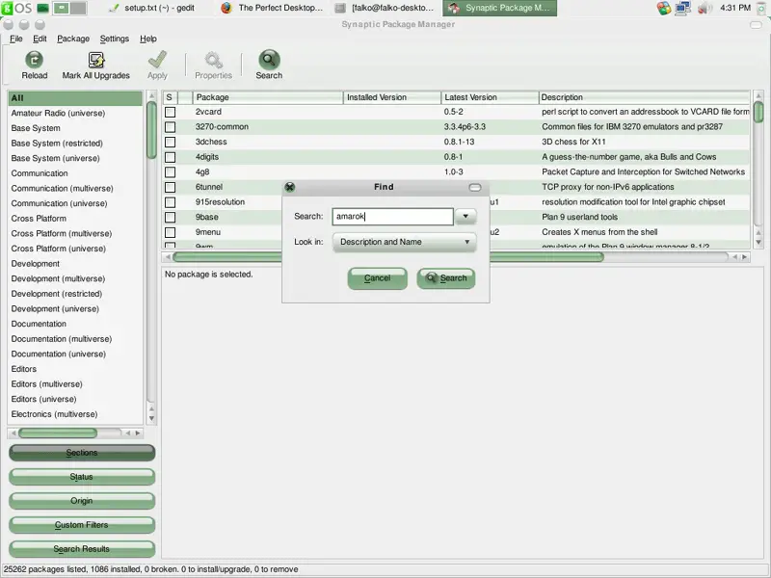Click the Origin filter button

coord(82,501)
